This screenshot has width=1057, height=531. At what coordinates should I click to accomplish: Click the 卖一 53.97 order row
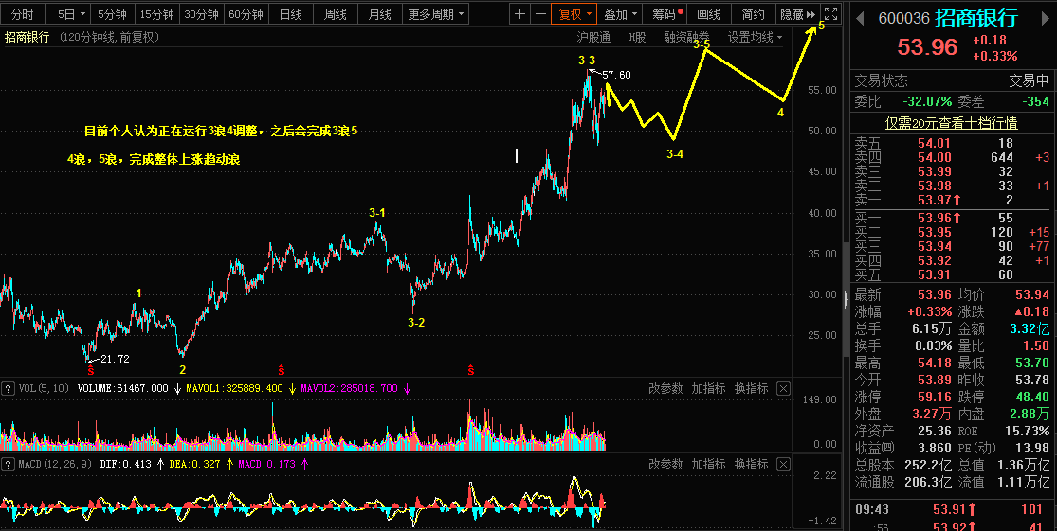coord(952,200)
